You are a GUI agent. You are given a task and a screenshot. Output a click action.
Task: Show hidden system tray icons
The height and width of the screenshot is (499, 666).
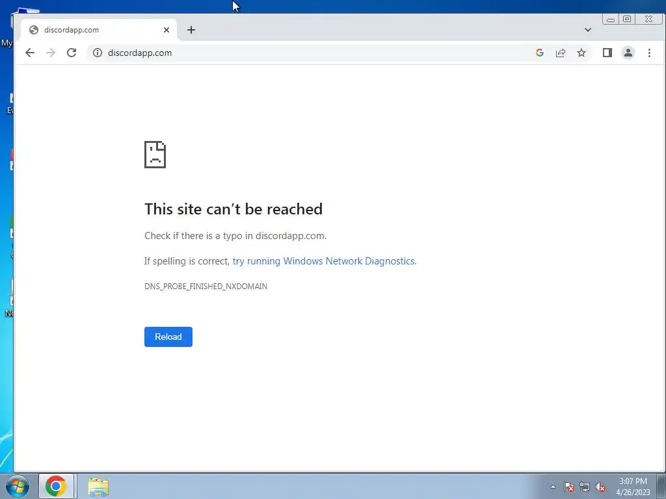[553, 487]
